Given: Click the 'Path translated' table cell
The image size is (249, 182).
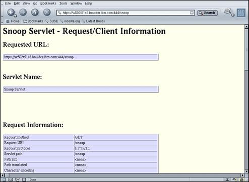Looking at the screenshot, I should pos(39,165).
